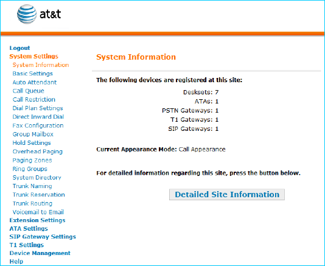Select Call Restriction in sidebar
Image resolution: width=325 pixels, height=266 pixels.
(x=34, y=99)
